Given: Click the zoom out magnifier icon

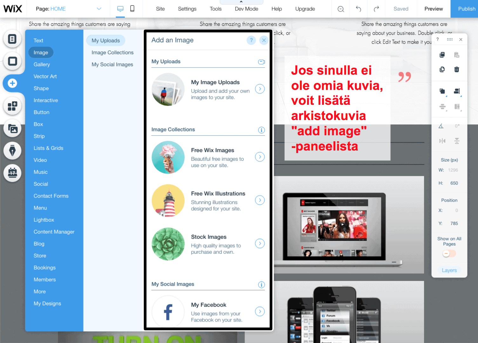Looking at the screenshot, I should [x=341, y=9].
